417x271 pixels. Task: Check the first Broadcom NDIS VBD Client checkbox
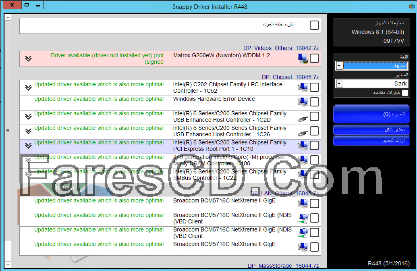point(314,218)
